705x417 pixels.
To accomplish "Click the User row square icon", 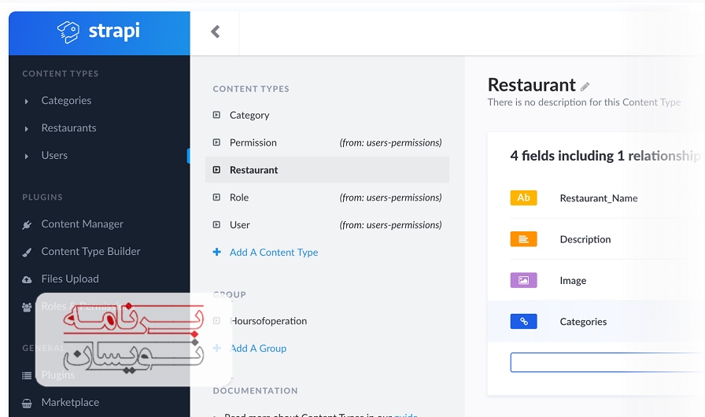I will tap(216, 225).
